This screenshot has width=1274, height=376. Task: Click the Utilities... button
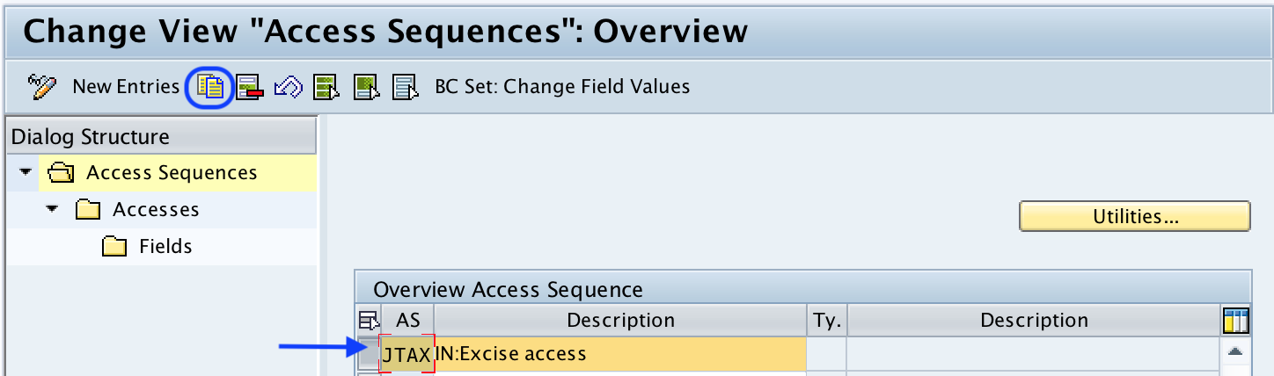tap(1135, 216)
